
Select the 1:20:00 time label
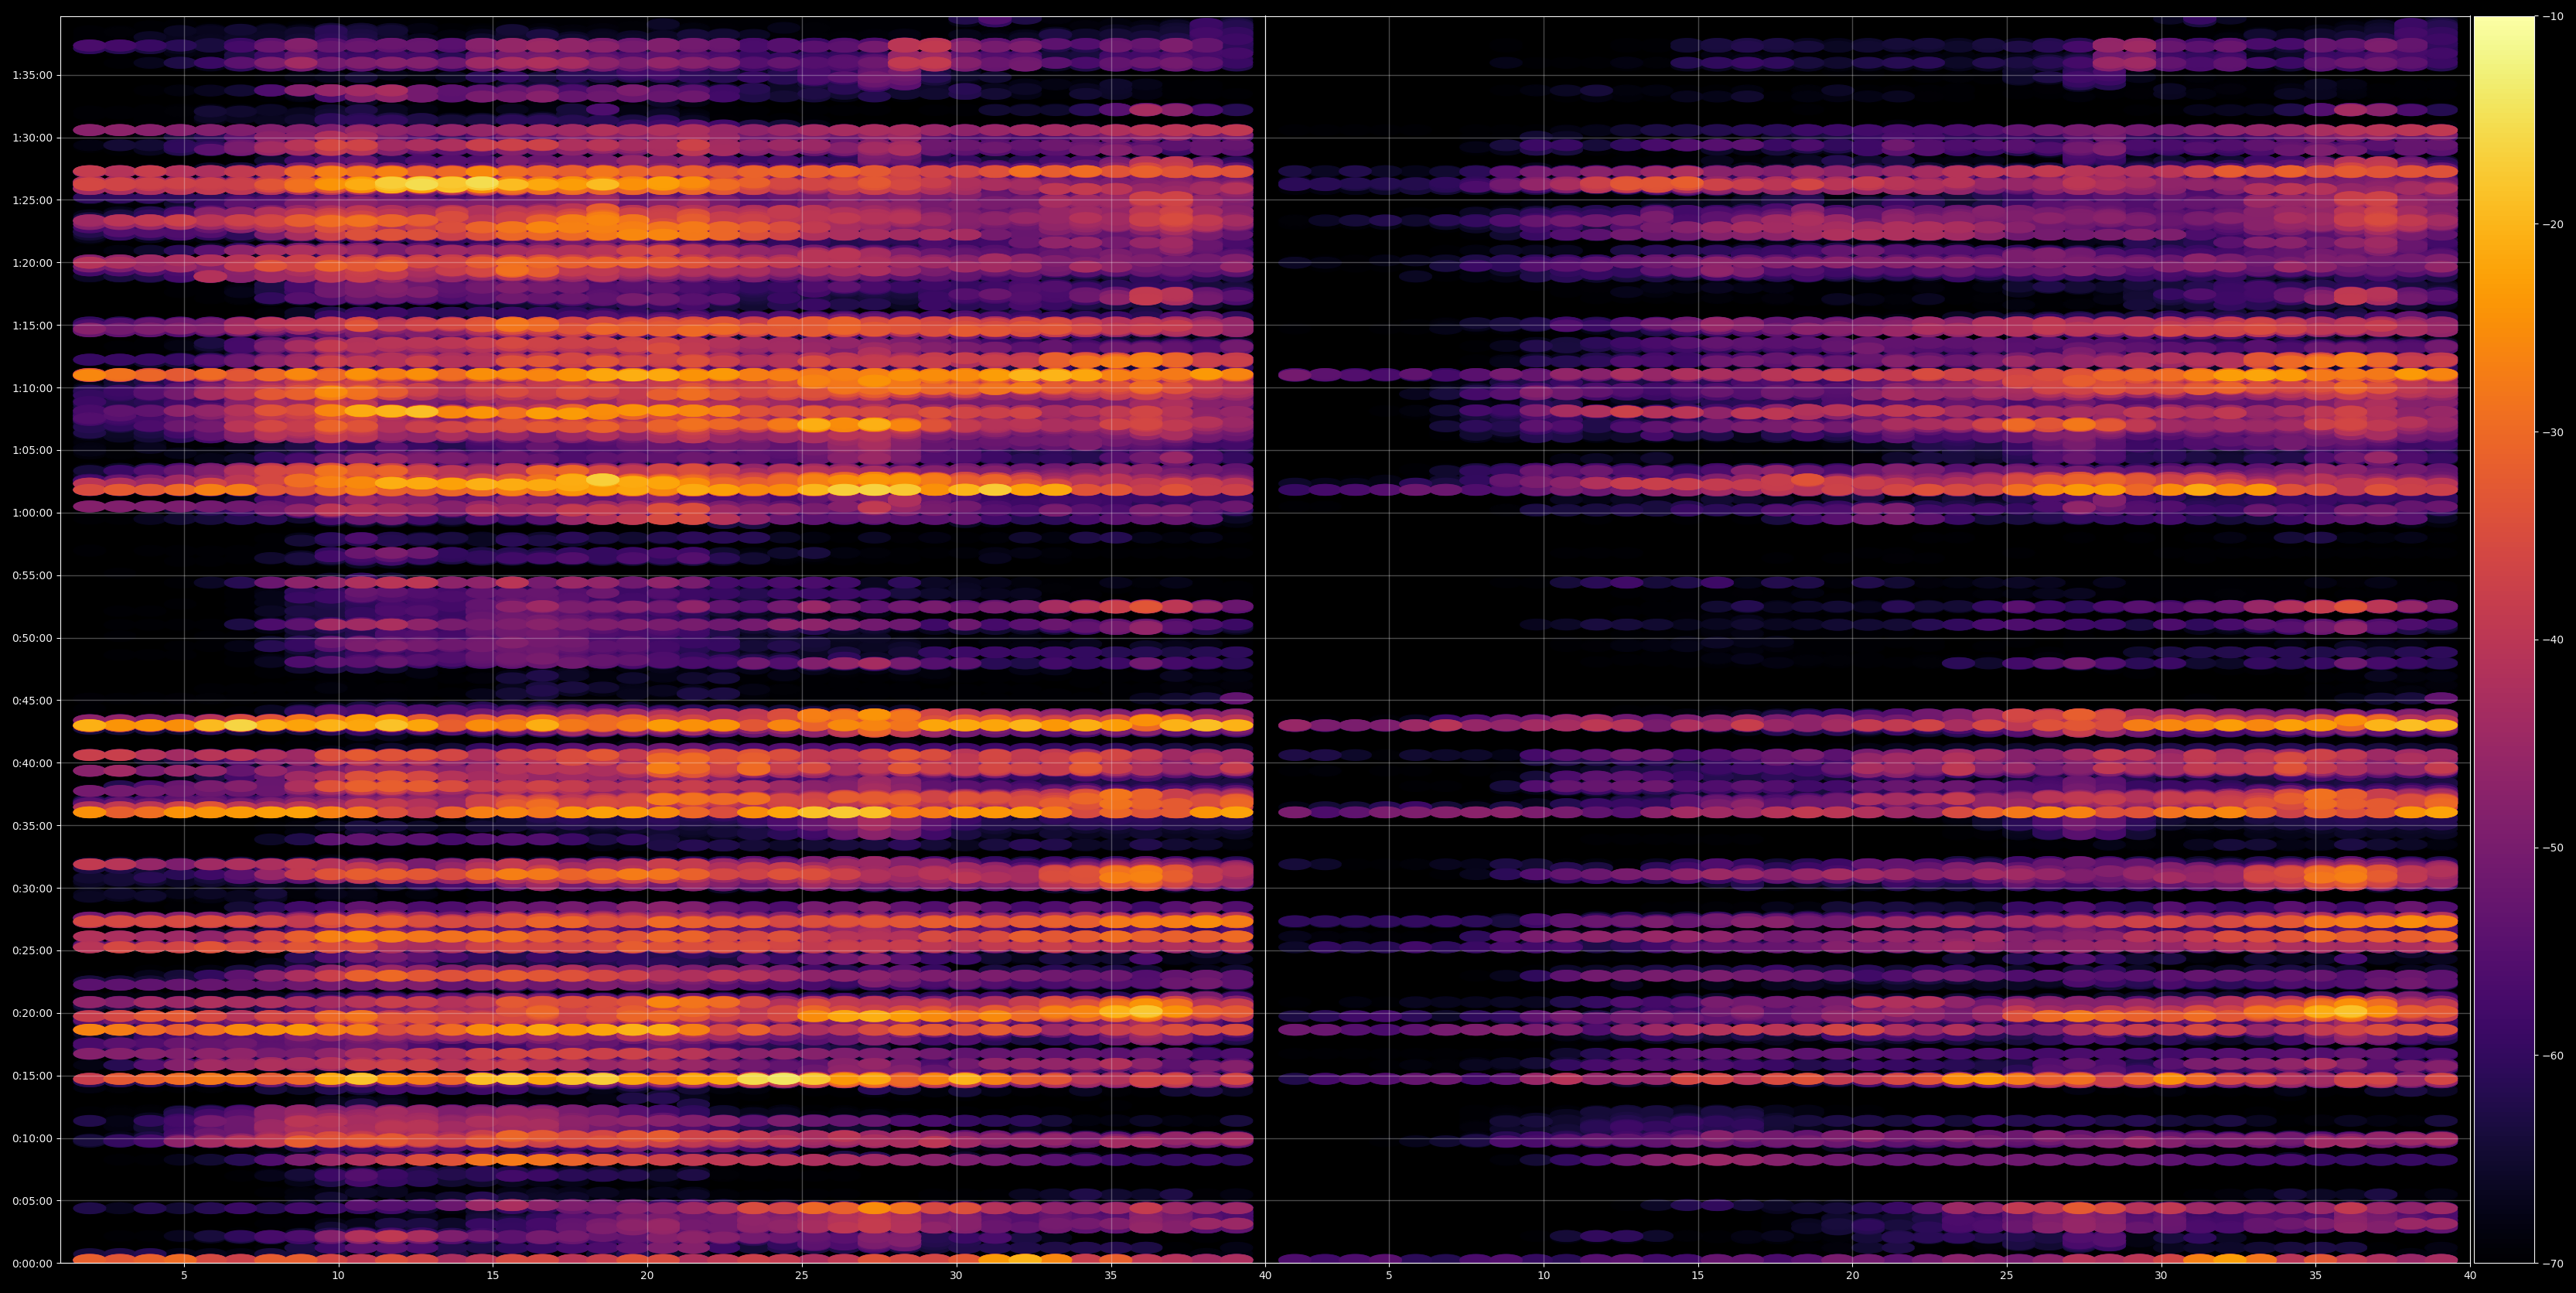(32, 263)
